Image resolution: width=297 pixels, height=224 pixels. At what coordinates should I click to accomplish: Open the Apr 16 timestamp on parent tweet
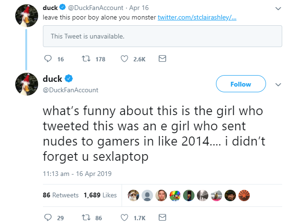click(x=139, y=8)
